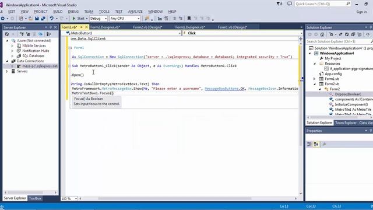Viewport: 373px width, 210px height.
Task: Toggle pin on Form1.vb tab
Action: 82,27
